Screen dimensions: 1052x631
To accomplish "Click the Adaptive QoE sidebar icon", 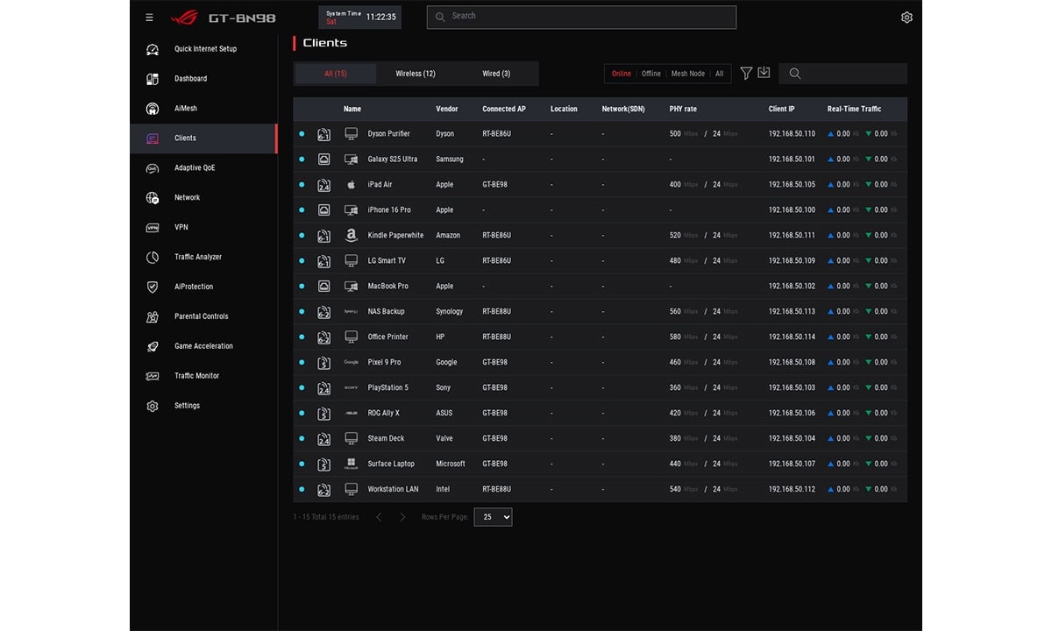I will 153,168.
